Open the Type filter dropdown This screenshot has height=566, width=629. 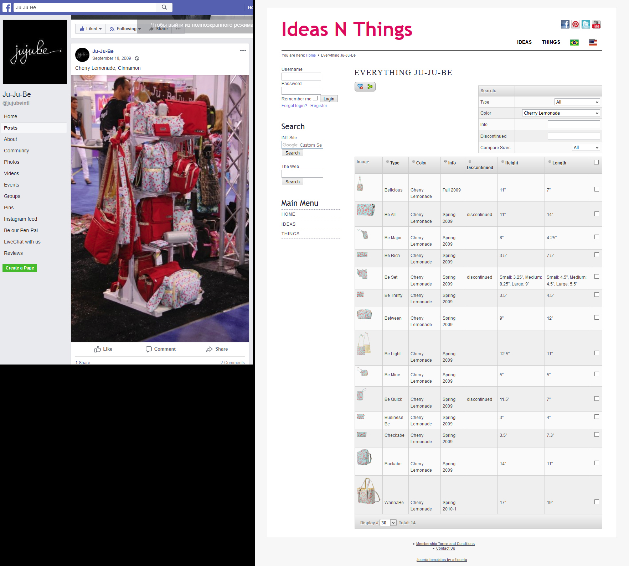(577, 102)
